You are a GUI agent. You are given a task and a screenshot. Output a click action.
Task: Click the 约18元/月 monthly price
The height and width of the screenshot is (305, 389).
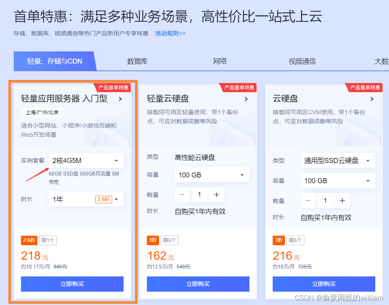pyautogui.click(x=284, y=267)
